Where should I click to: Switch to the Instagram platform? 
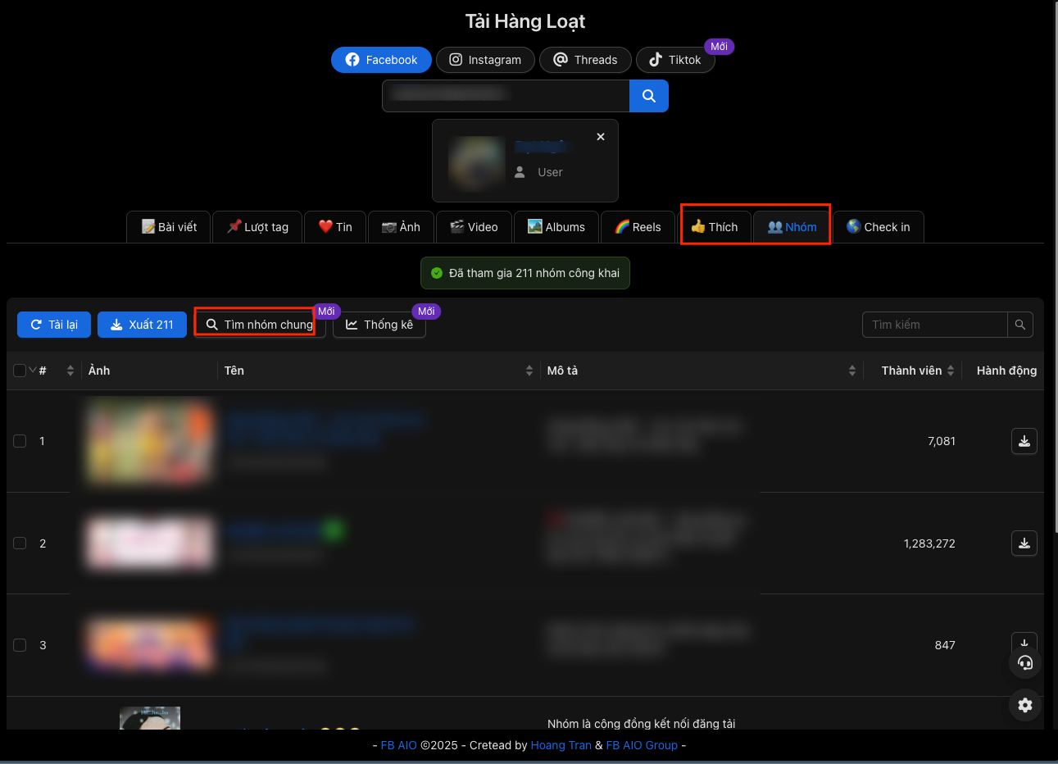485,60
